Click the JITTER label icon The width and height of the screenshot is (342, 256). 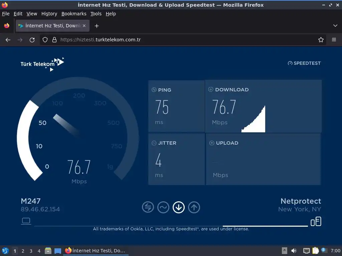[x=154, y=143]
